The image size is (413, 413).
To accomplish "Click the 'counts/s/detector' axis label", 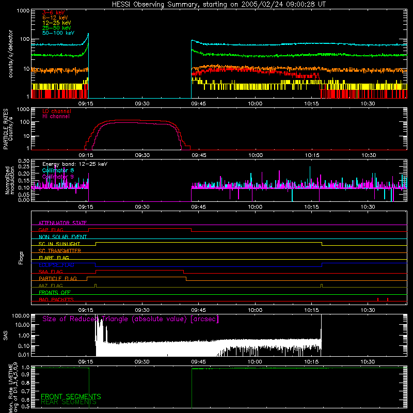I will click(x=10, y=54).
